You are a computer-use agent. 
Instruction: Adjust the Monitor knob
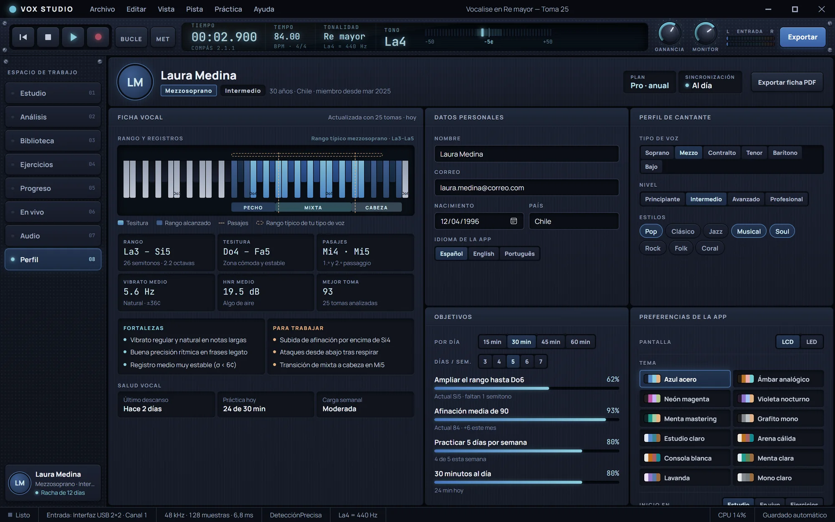coord(705,33)
